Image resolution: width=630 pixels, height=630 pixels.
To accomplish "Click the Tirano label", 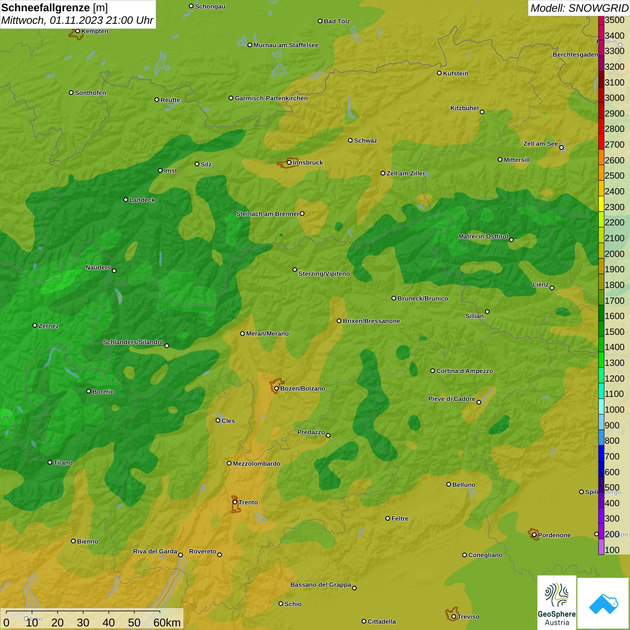I will pyautogui.click(x=63, y=463).
